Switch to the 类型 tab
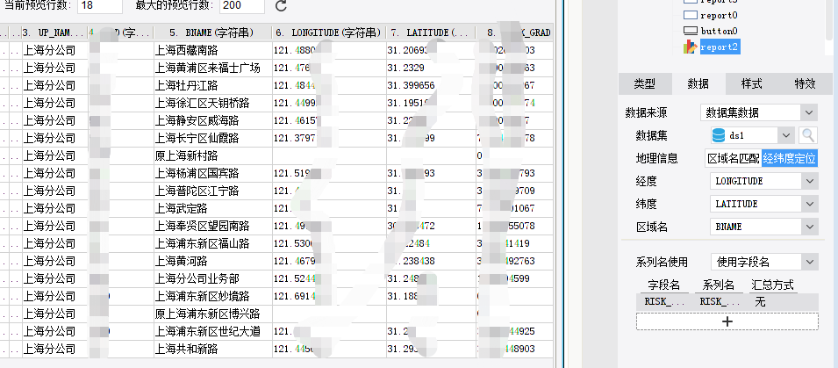 click(x=645, y=83)
